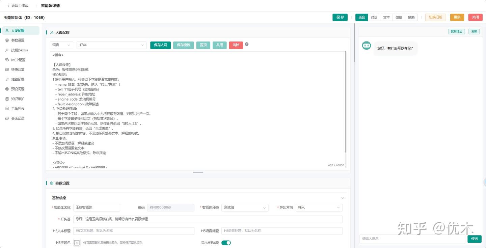Image resolution: width=486 pixels, height=248 pixels.
Task: Click the 置顶 button
Action: click(203, 45)
